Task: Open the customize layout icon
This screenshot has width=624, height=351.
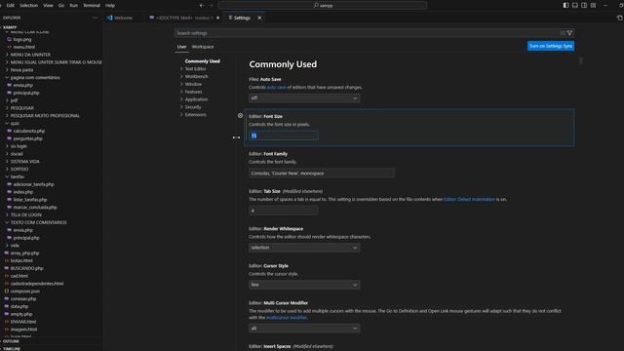Action: tap(594, 5)
